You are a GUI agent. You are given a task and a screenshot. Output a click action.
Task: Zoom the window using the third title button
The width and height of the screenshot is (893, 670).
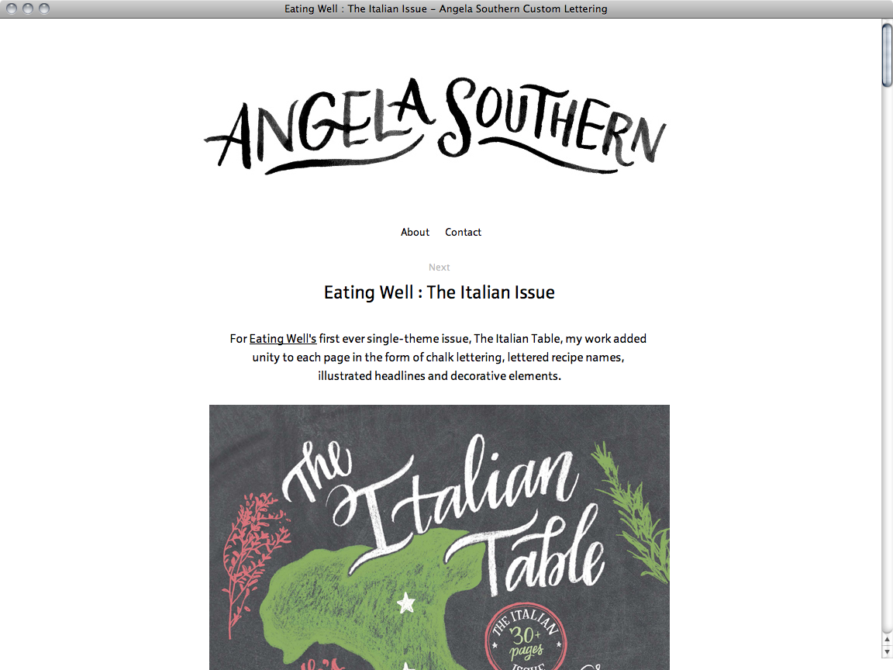point(44,9)
